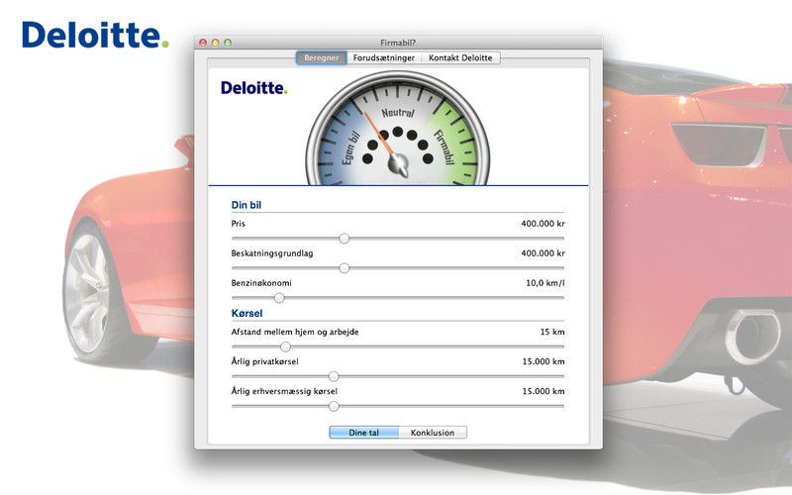This screenshot has height=495, width=792.
Task: Close the Firmabil window with red button
Action: [x=203, y=43]
